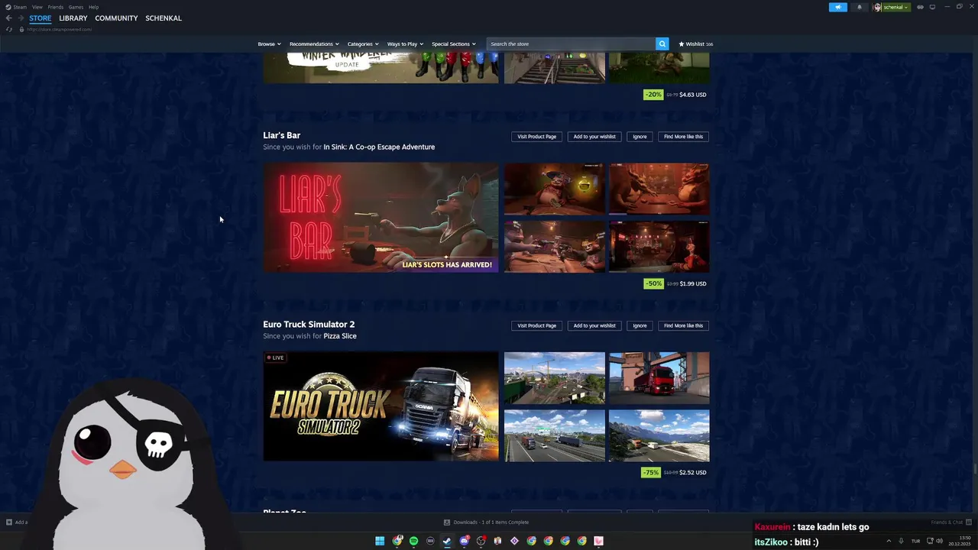Expand the Browse dropdown

coord(269,44)
